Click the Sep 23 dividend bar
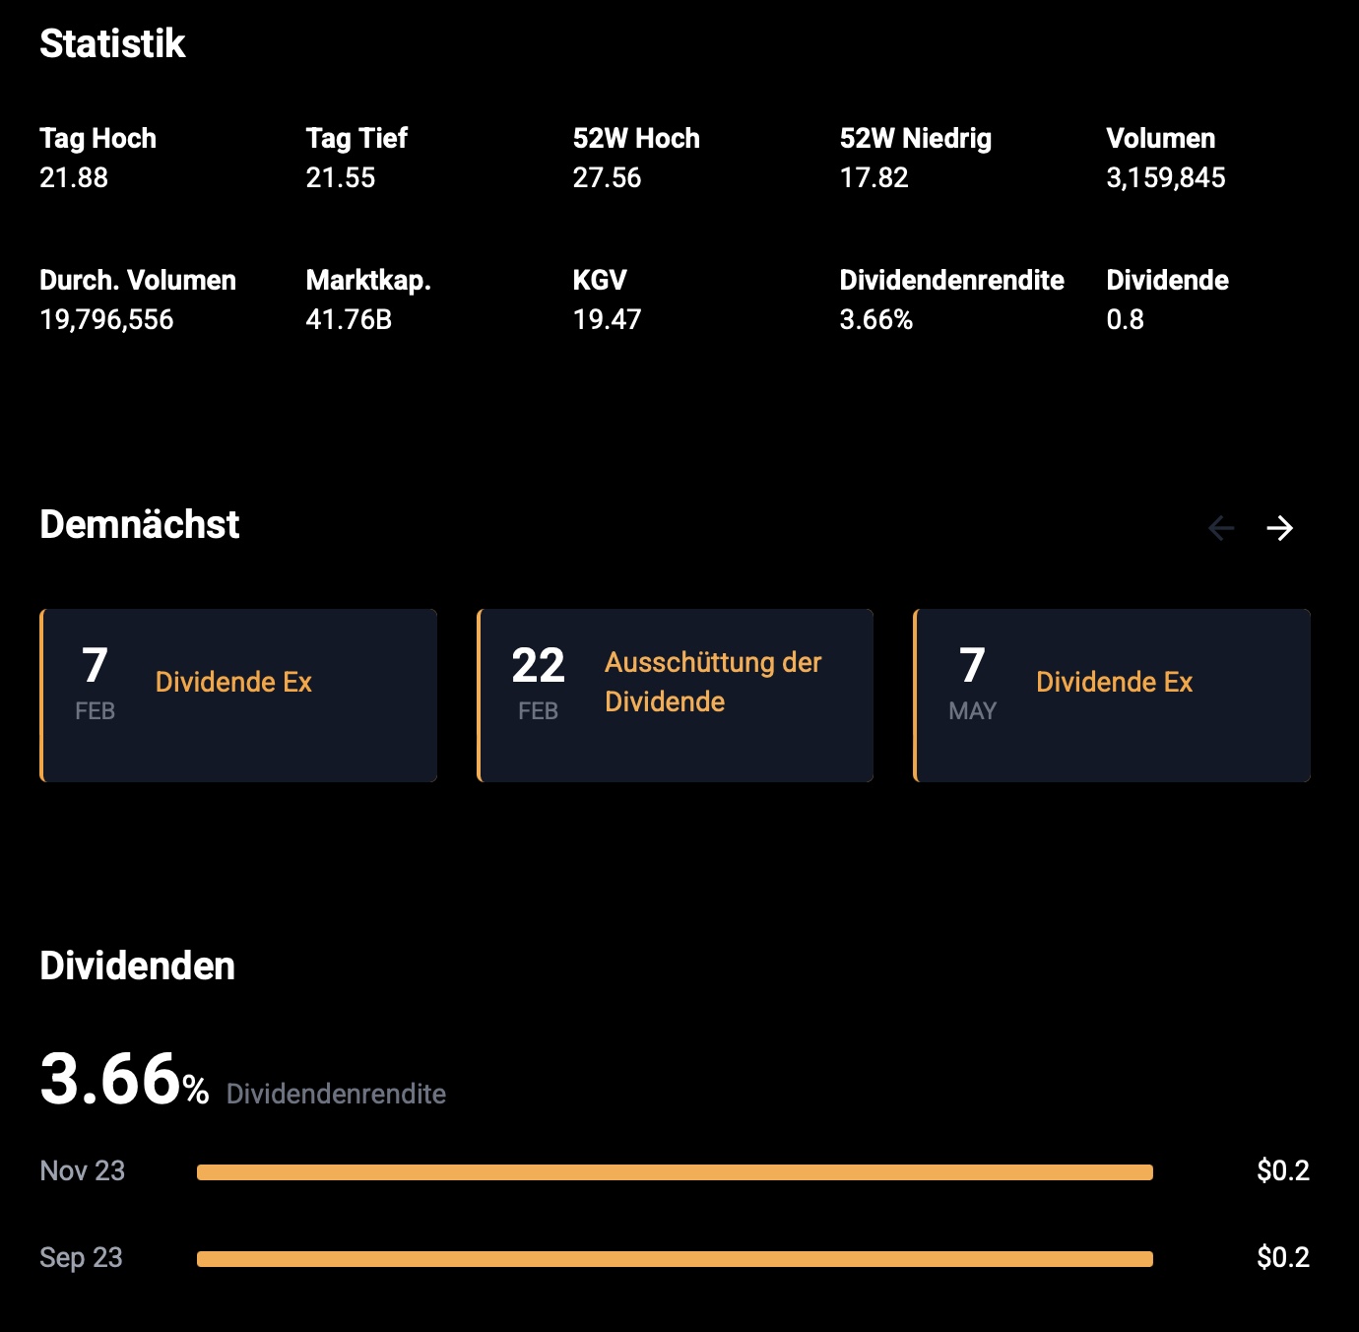 675,1259
